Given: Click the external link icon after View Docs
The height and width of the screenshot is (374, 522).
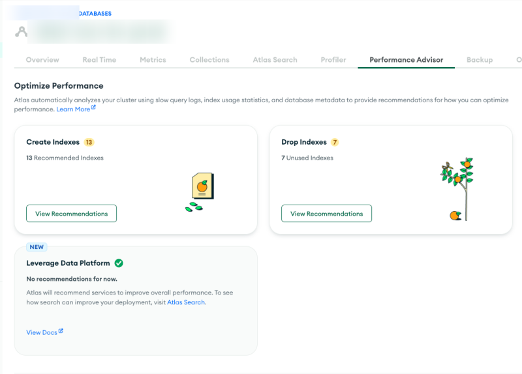Looking at the screenshot, I should pyautogui.click(x=61, y=332).
